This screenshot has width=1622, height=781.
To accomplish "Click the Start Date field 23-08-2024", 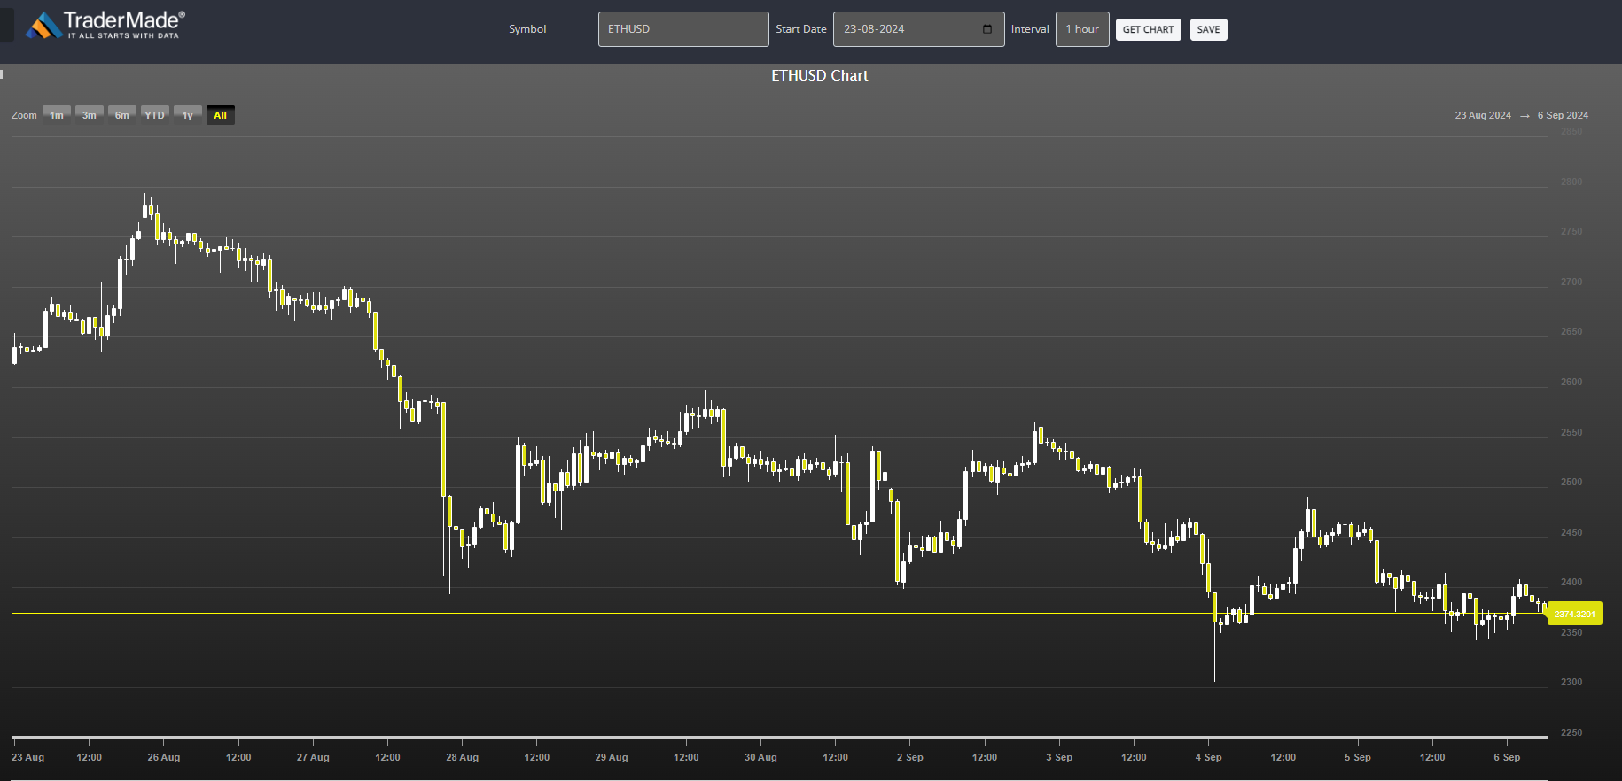I will click(918, 29).
